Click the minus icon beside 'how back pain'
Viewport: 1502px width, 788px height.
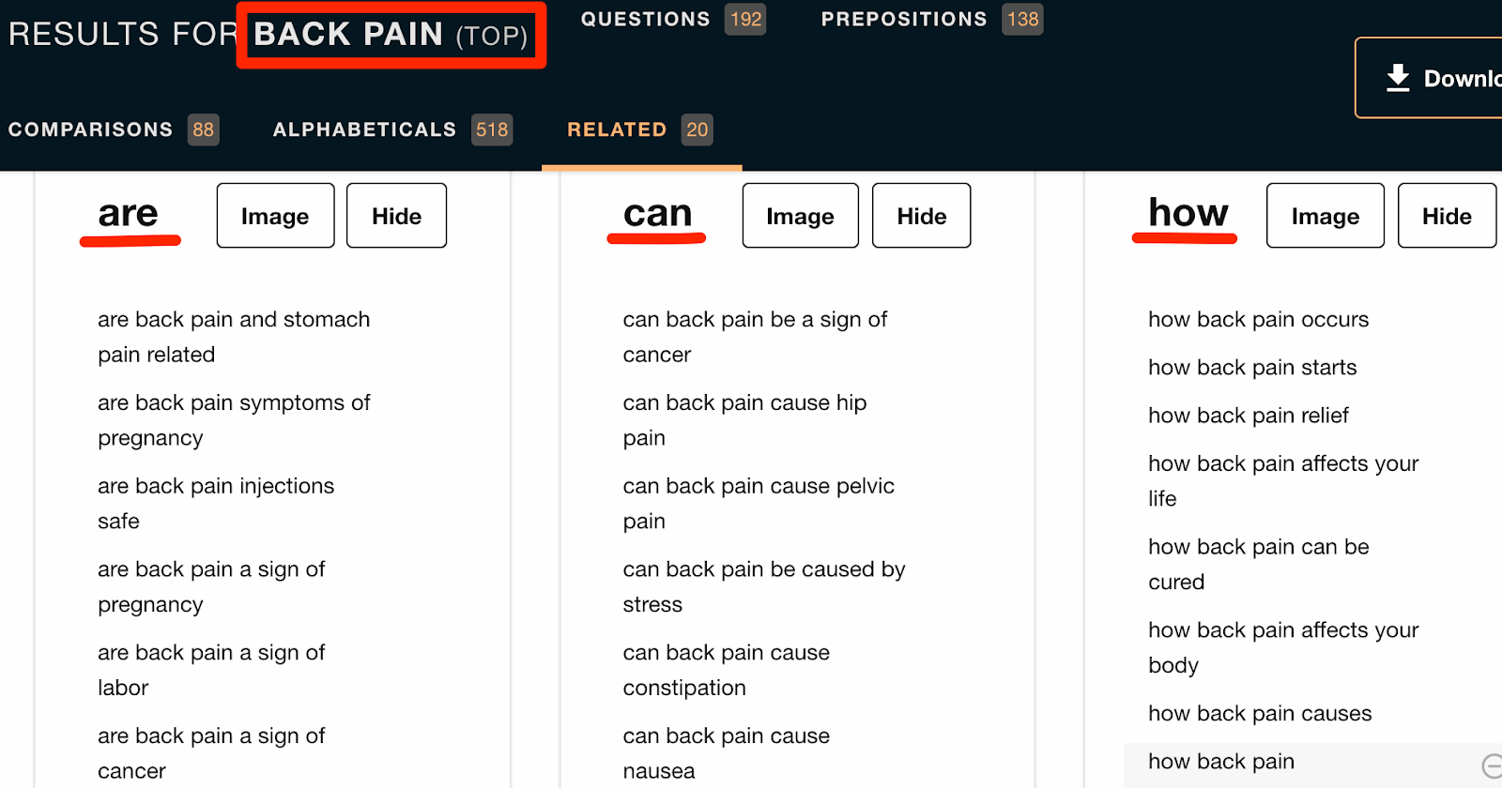click(1492, 765)
